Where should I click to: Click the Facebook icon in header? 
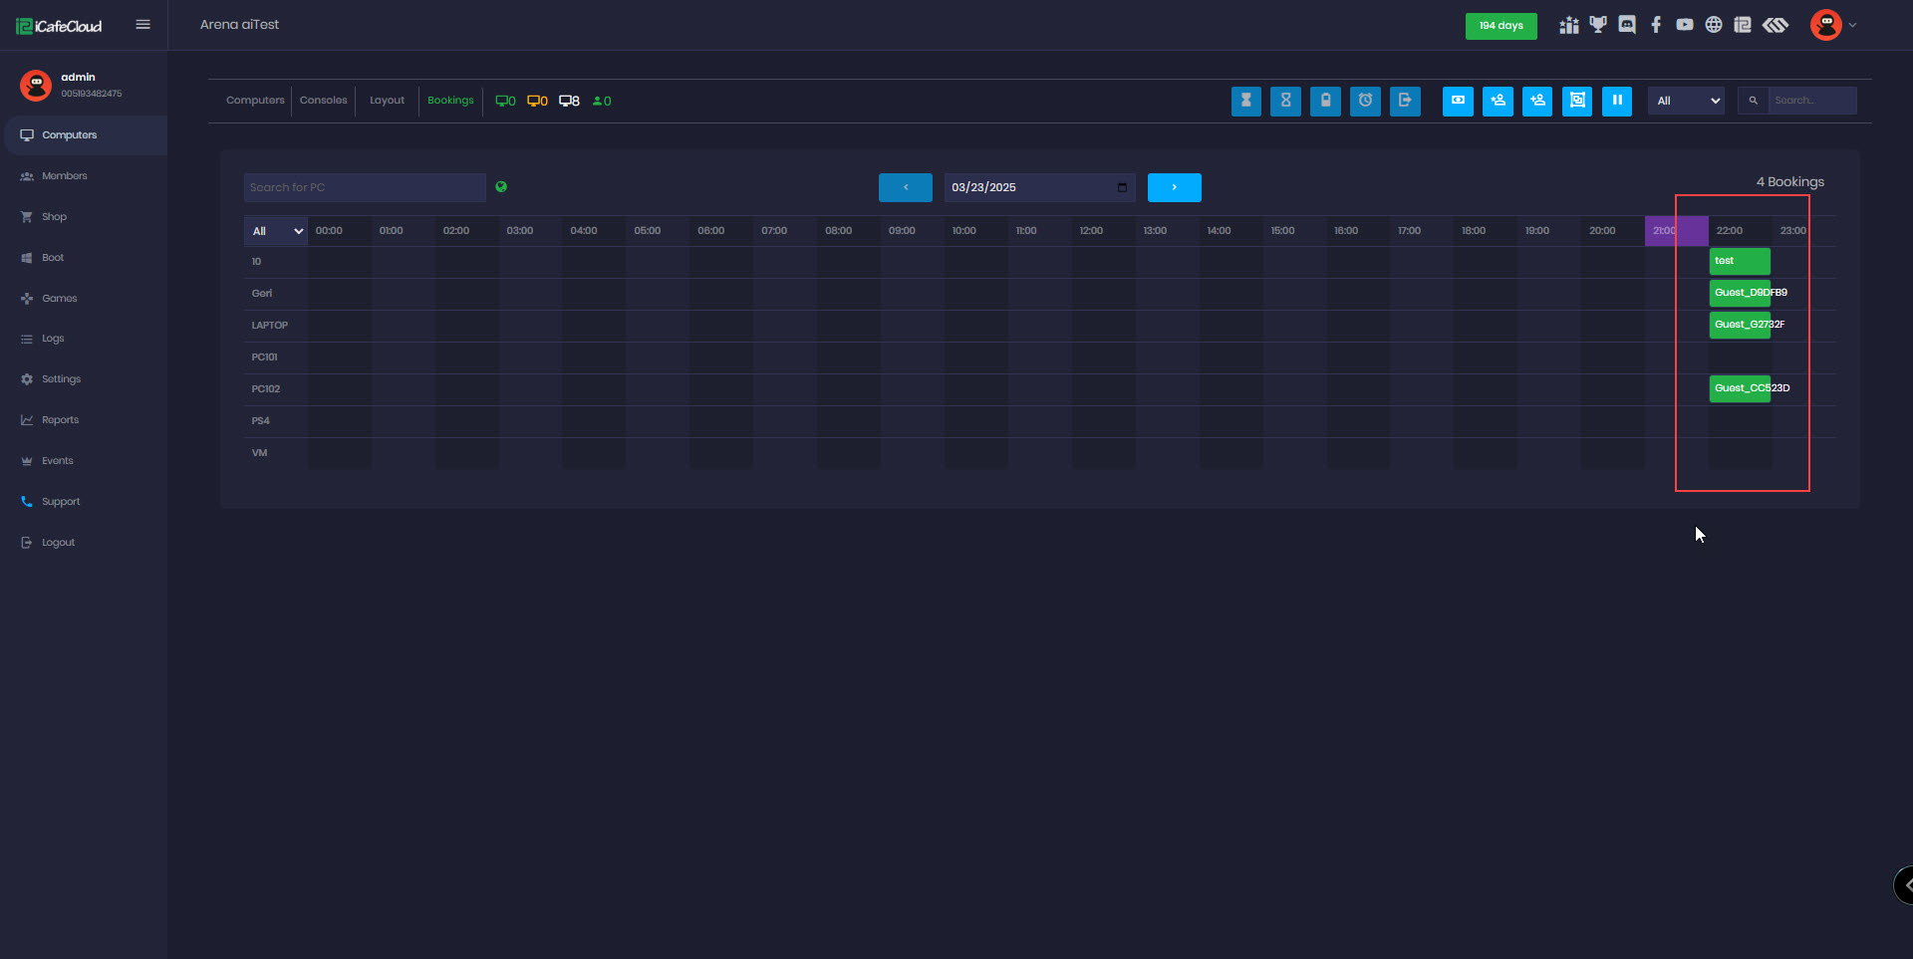(1656, 25)
